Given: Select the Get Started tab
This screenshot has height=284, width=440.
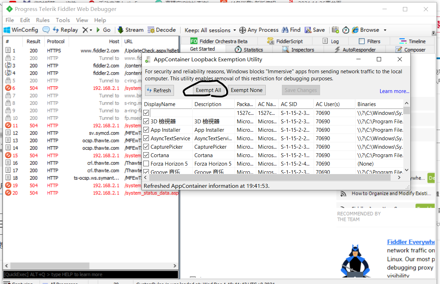Looking at the screenshot, I should [203, 49].
